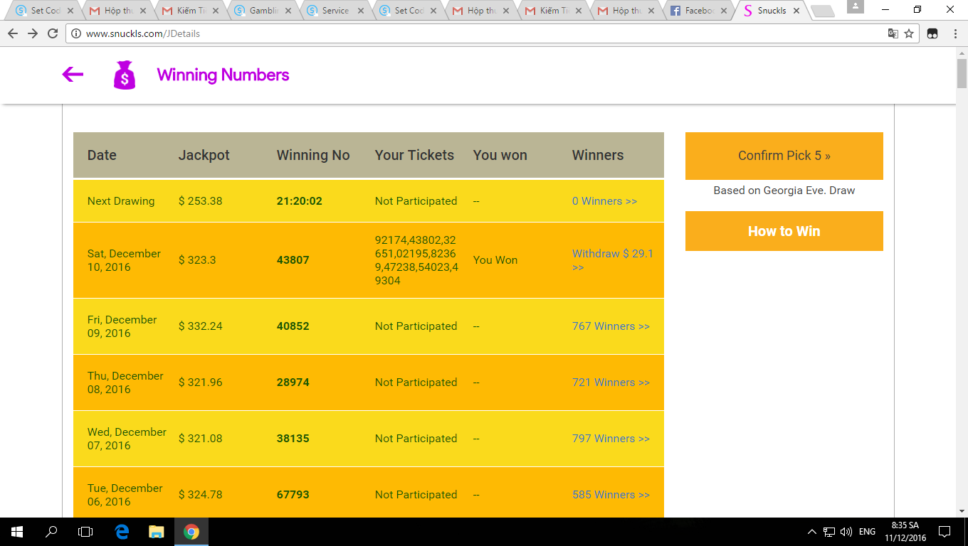Click winning number 40852
This screenshot has height=546, width=968.
pos(293,326)
